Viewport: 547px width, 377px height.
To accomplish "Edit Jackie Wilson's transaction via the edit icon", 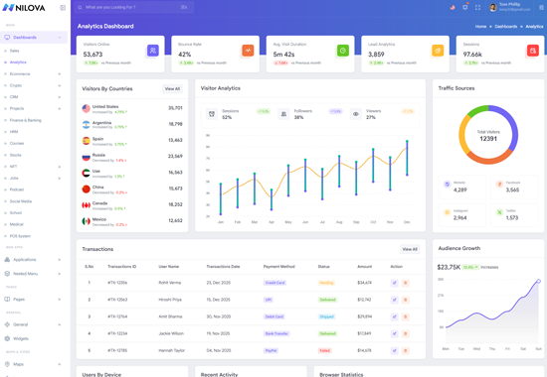I will click(x=395, y=333).
